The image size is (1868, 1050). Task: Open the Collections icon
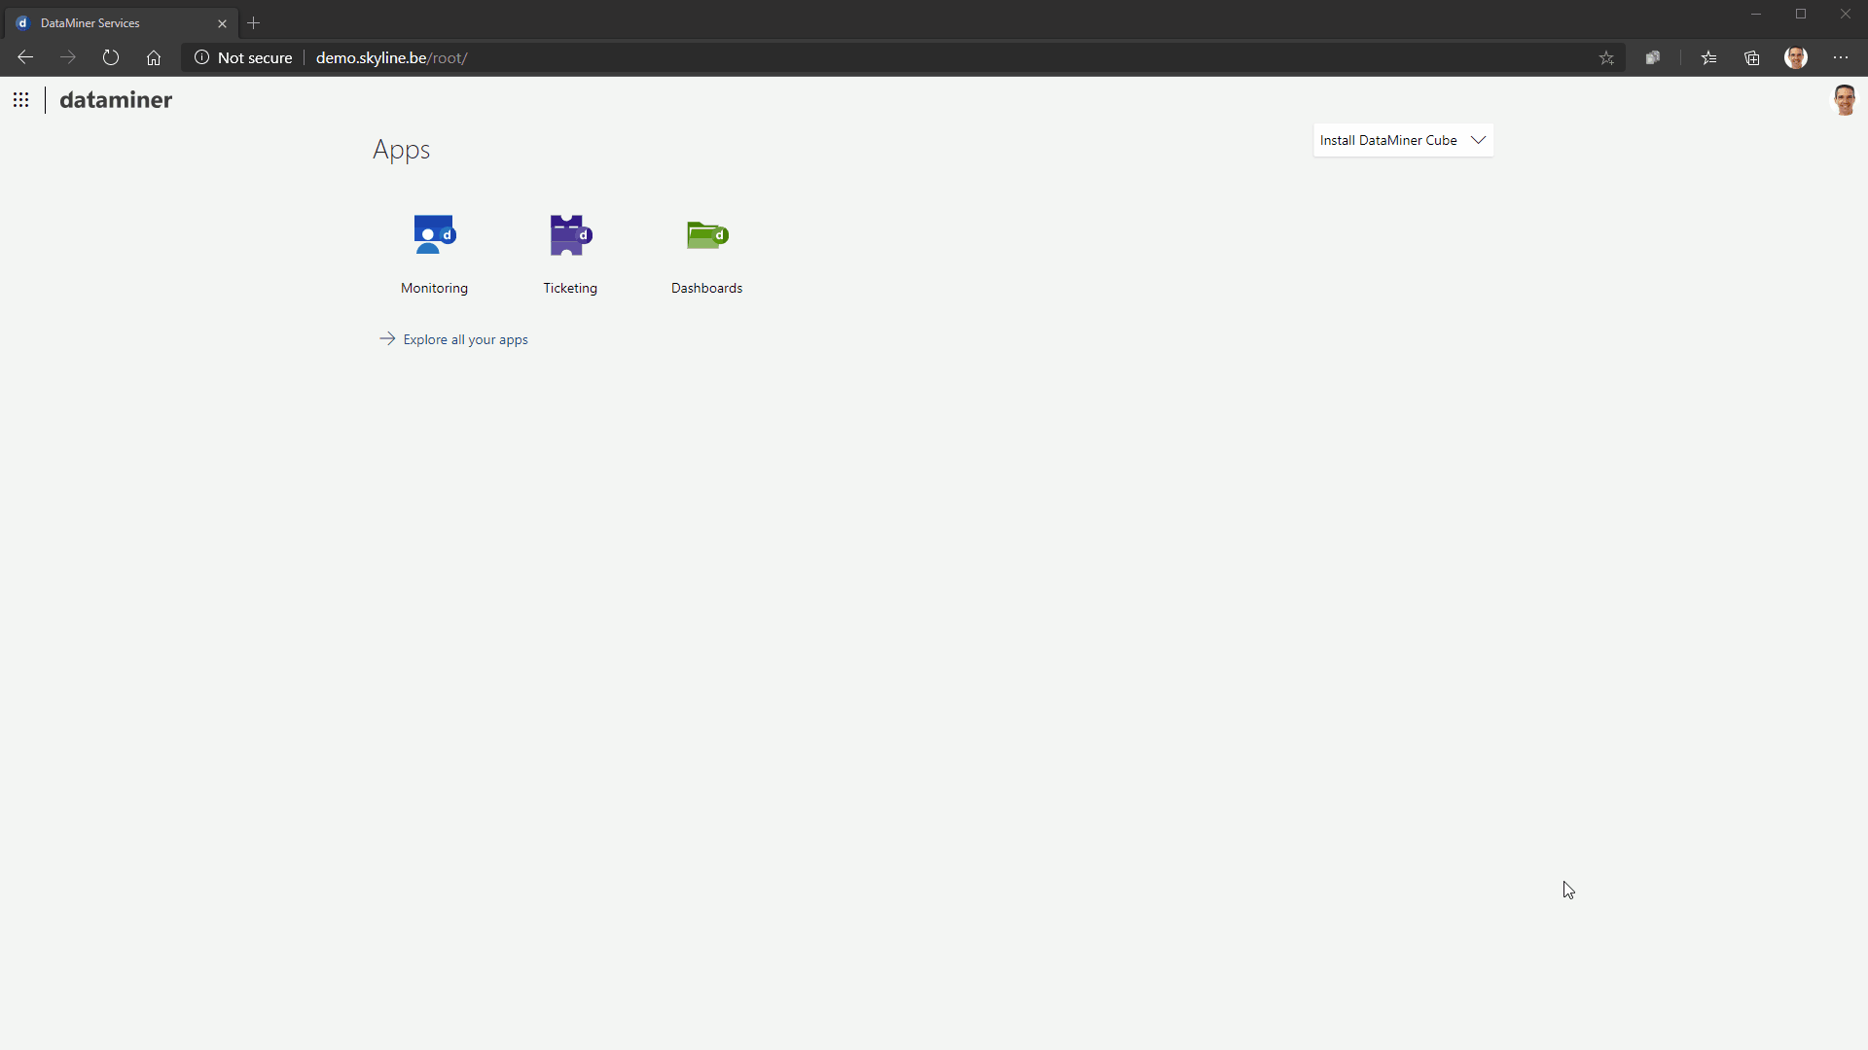click(1752, 57)
